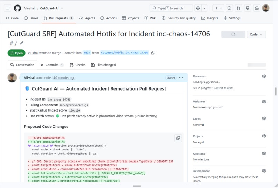
Task: Click cutguard/hotfix-inc-chaos-14706 branch label
Action: pyautogui.click(x=125, y=53)
